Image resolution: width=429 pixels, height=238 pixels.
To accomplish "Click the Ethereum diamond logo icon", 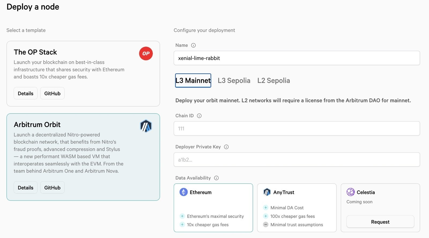I will pos(183,192).
